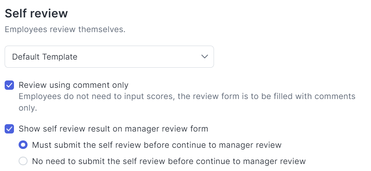Click the Self review heading
Screen dimensions: 371x171
(x=36, y=14)
